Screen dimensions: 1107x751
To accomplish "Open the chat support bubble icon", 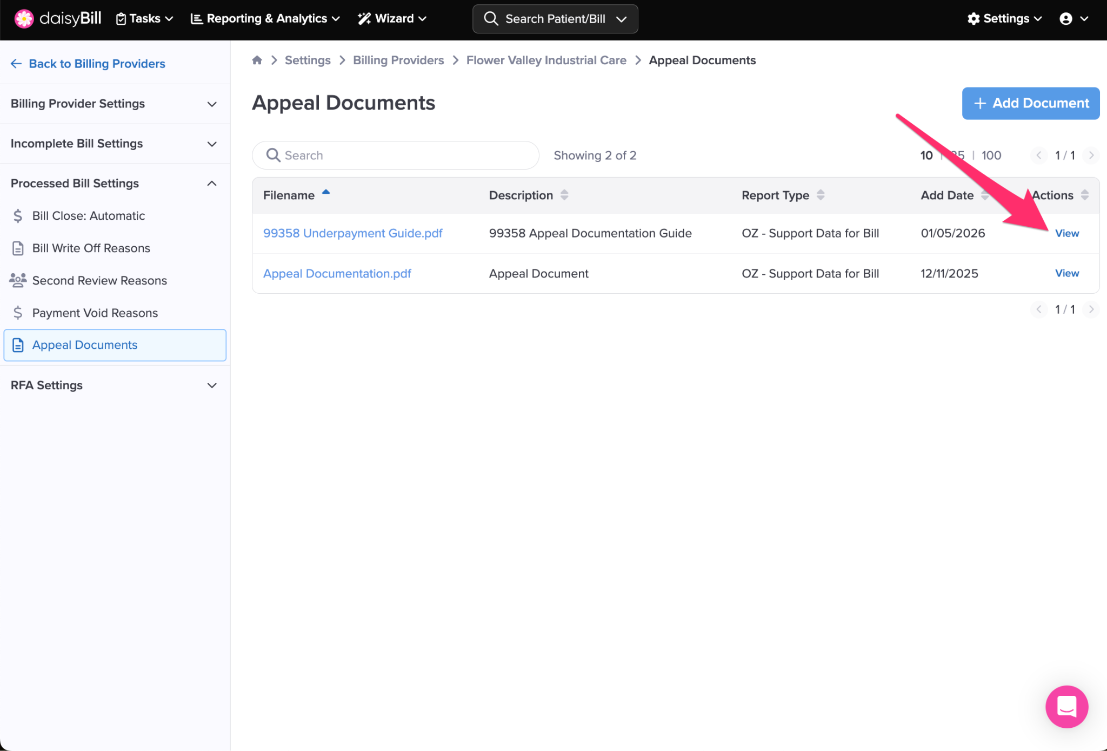I will coord(1066,706).
